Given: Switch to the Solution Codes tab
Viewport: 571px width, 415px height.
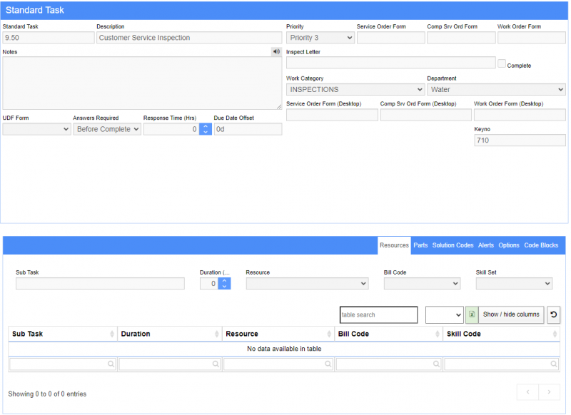Looking at the screenshot, I should pos(453,245).
